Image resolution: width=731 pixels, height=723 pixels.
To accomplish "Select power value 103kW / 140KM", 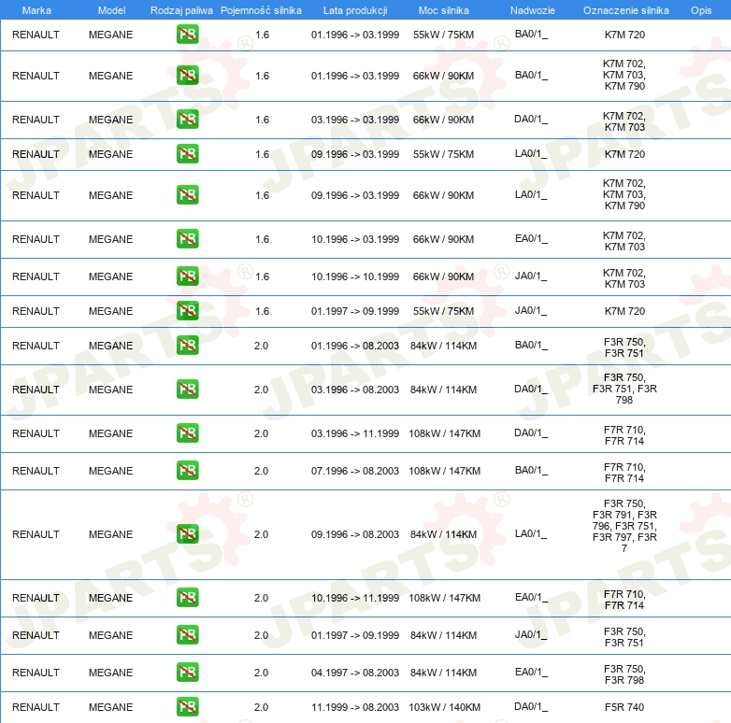I will pos(444,707).
